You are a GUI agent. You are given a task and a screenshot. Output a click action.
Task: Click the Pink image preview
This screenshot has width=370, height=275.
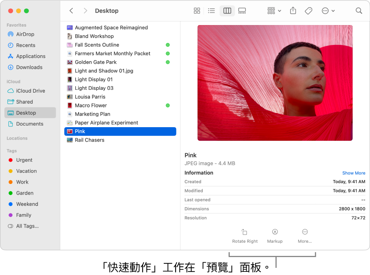point(275,83)
